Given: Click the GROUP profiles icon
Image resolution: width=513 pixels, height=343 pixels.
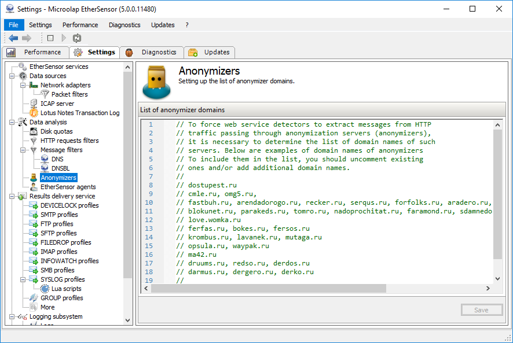Looking at the screenshot, I should tap(34, 298).
